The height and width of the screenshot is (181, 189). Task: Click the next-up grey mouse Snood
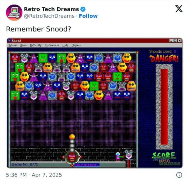click(x=129, y=154)
